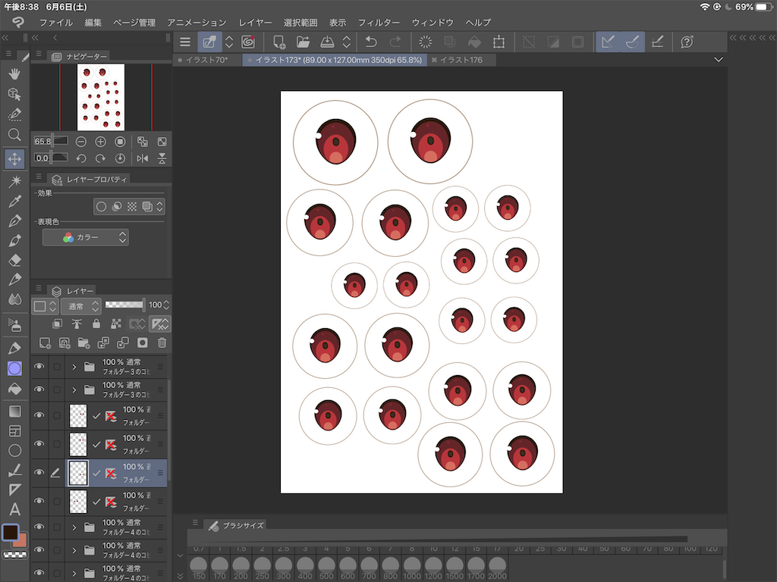Open the canvas tab list chevron
777x582 pixels.
coord(719,60)
